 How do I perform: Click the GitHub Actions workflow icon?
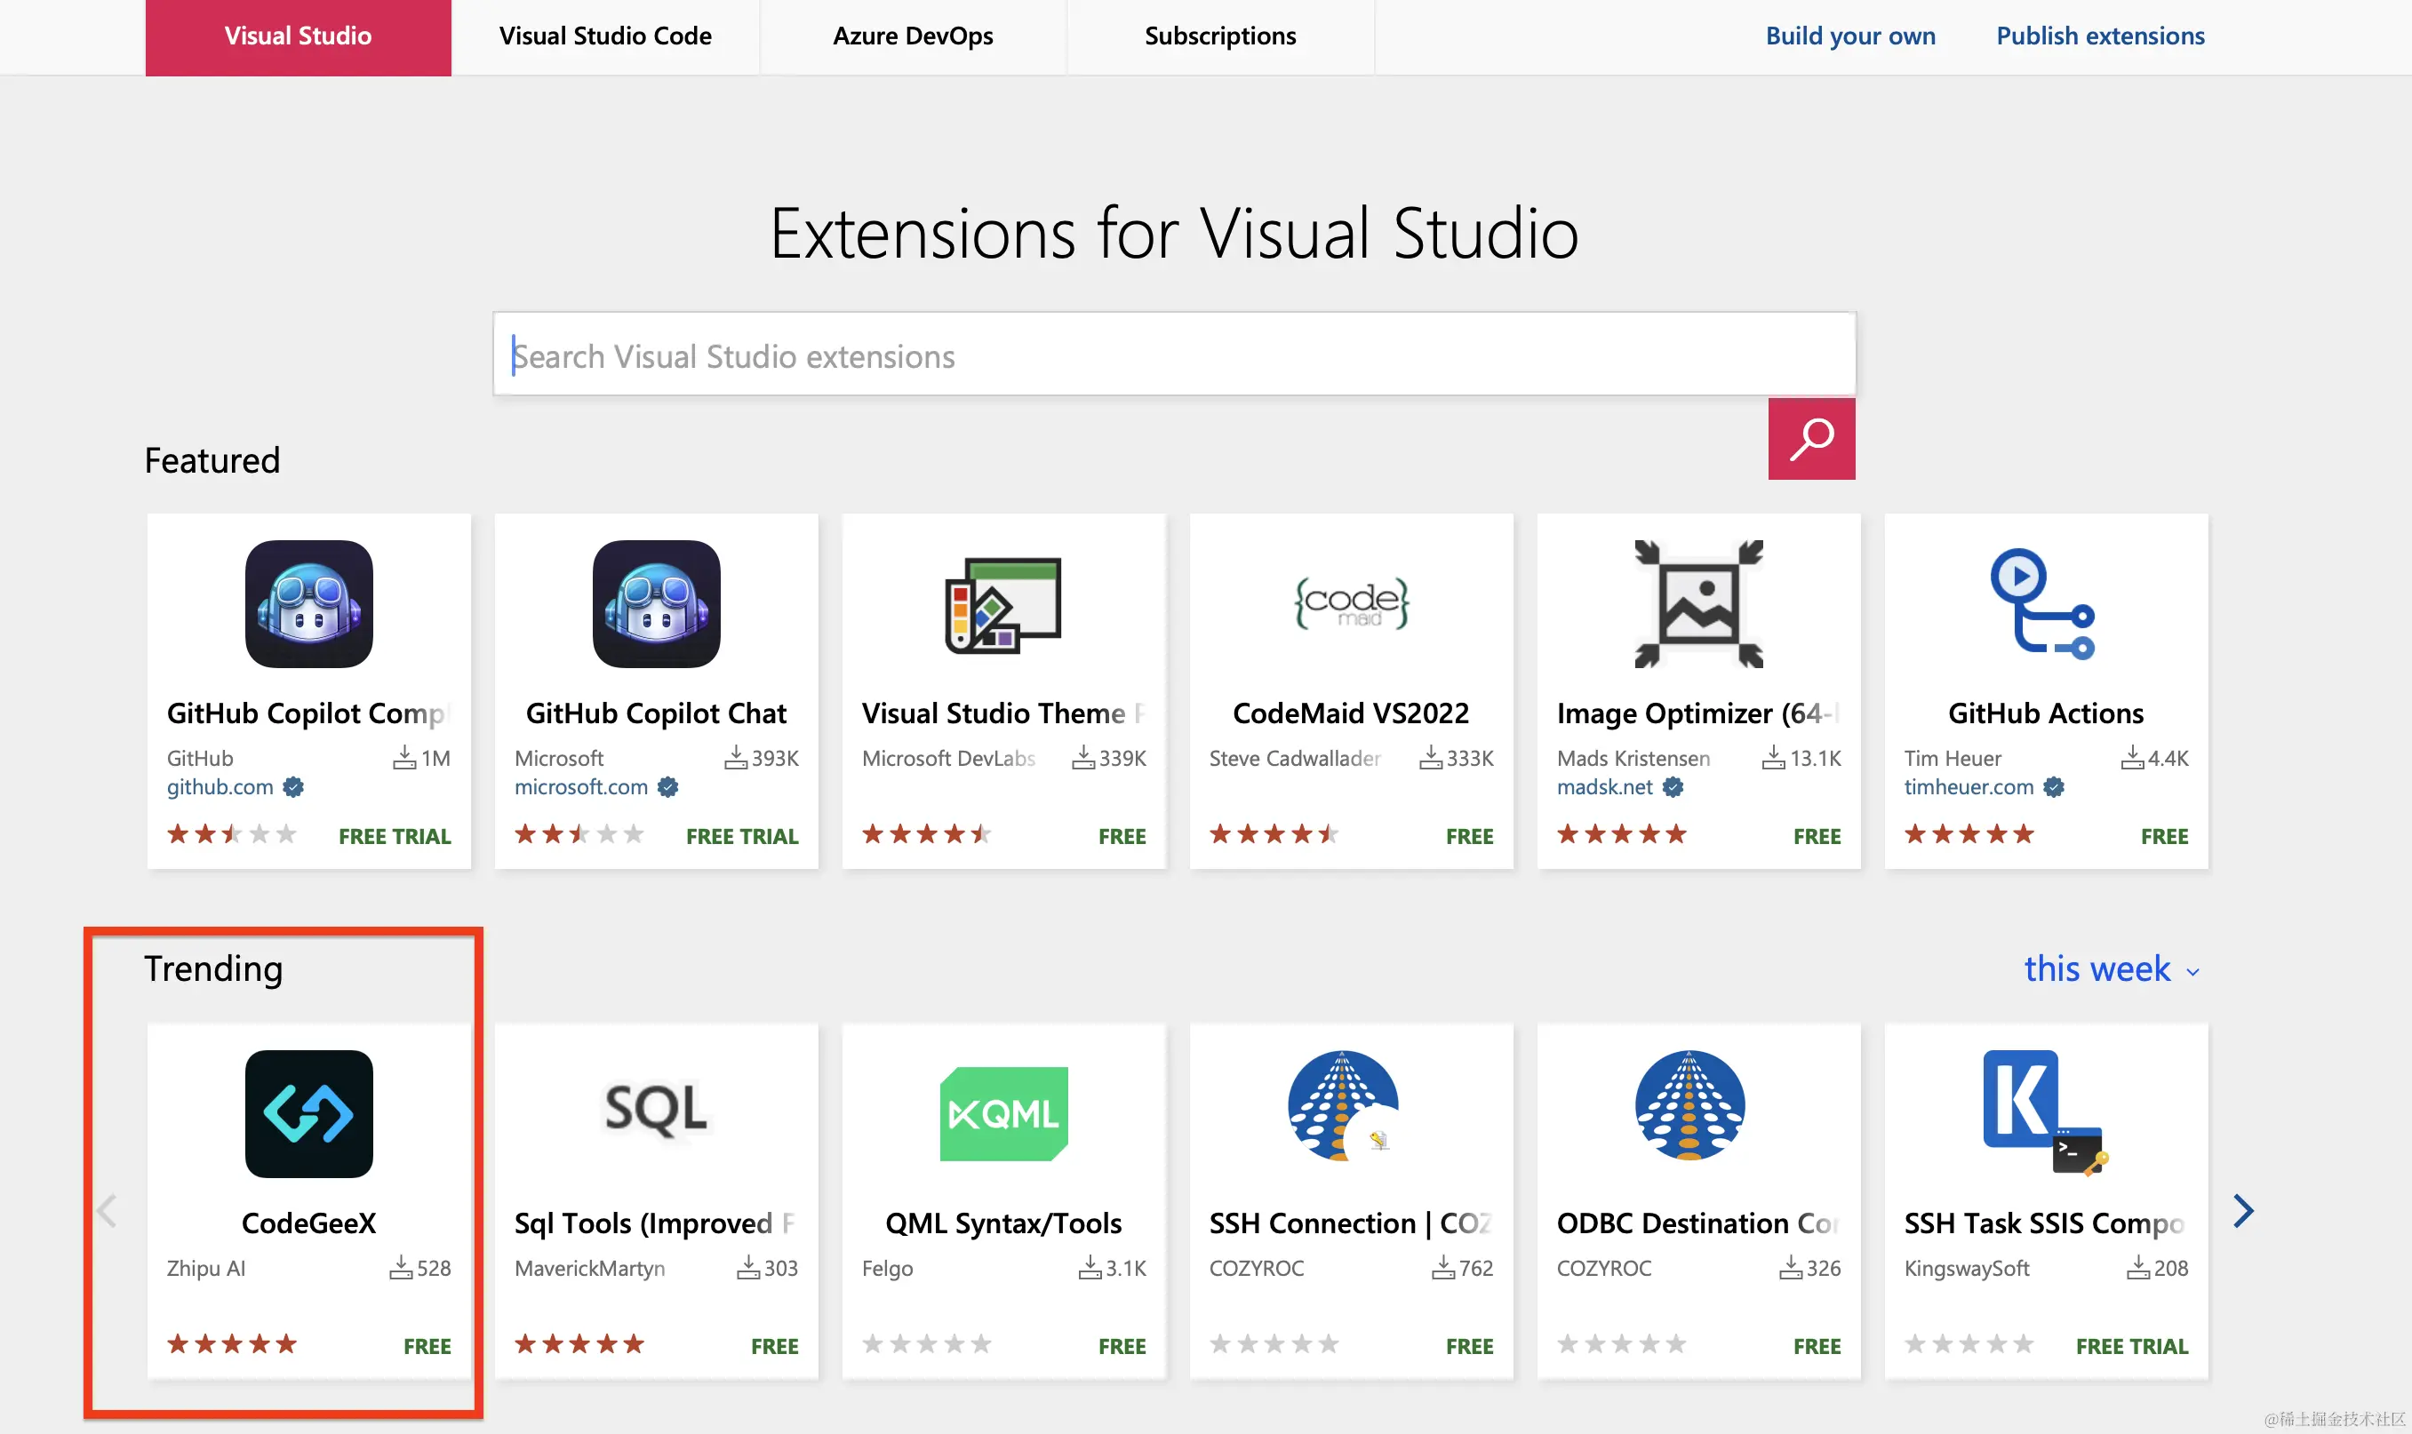tap(2043, 604)
